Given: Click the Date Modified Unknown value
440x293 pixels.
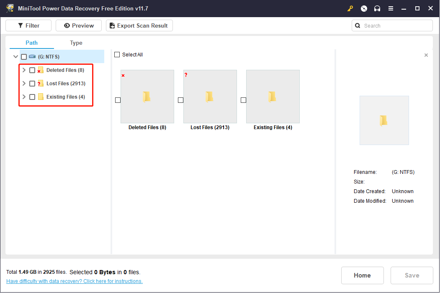Looking at the screenshot, I should click(x=403, y=201).
